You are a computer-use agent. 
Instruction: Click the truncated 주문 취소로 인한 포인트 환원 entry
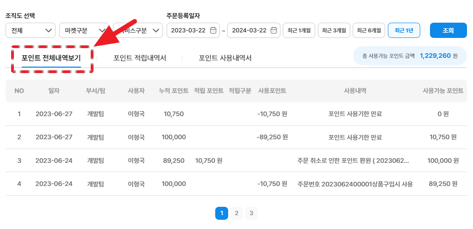pyautogui.click(x=354, y=161)
